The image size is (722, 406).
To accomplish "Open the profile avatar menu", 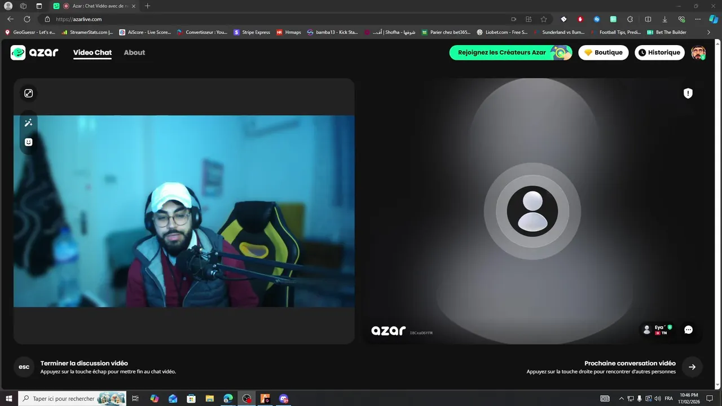I will 698,52.
